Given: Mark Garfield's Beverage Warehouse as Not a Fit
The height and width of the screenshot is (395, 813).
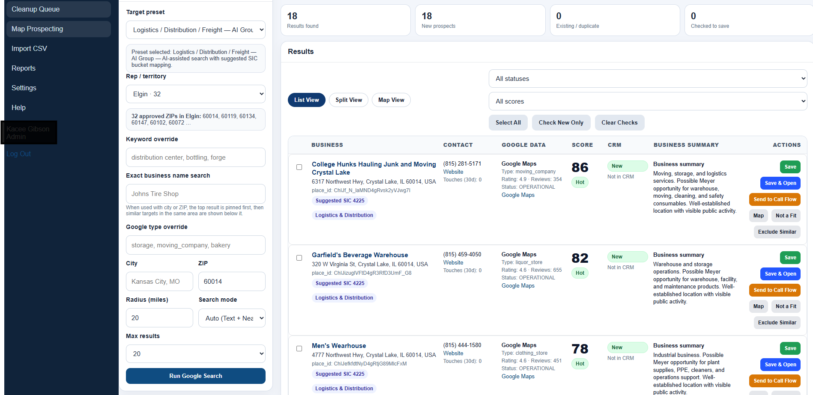Looking at the screenshot, I should [786, 306].
